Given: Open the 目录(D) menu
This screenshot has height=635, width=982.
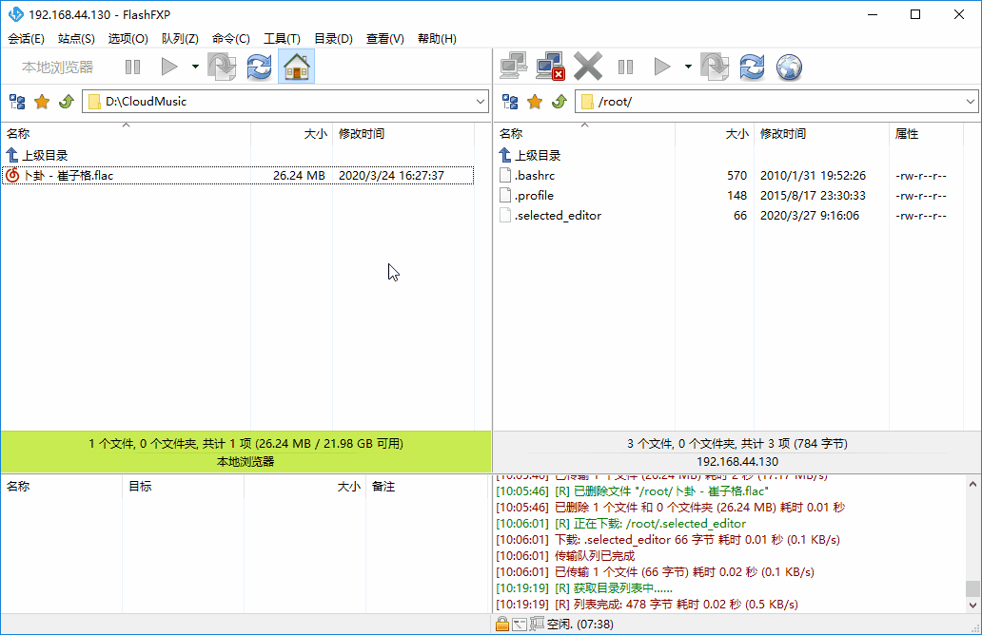Looking at the screenshot, I should coord(334,39).
